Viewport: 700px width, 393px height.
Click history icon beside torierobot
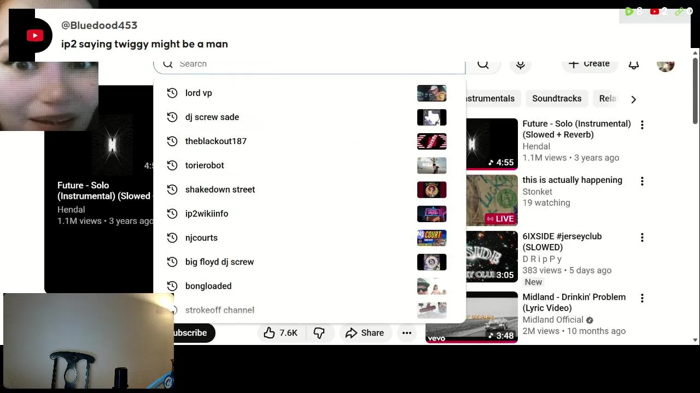(172, 165)
